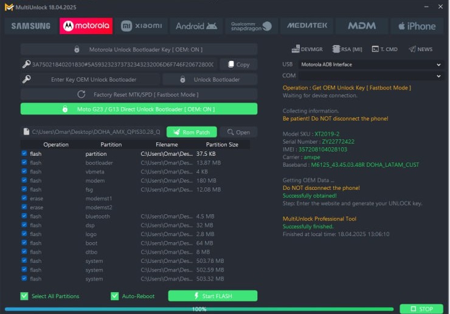
Task: Click the RSA [MI] icon
Action: click(347, 49)
